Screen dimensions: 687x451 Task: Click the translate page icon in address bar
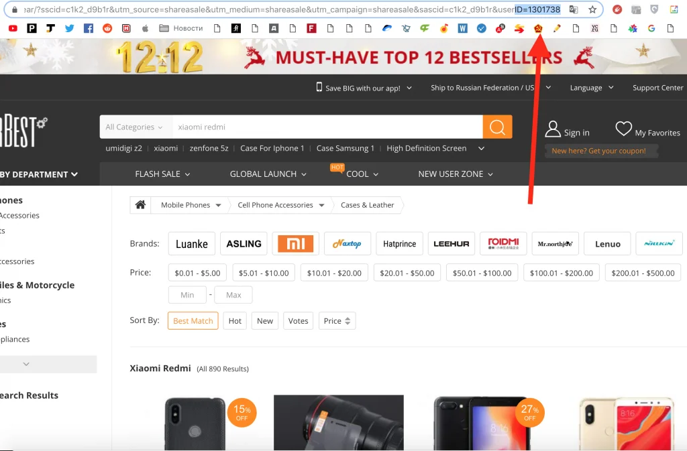tap(574, 9)
